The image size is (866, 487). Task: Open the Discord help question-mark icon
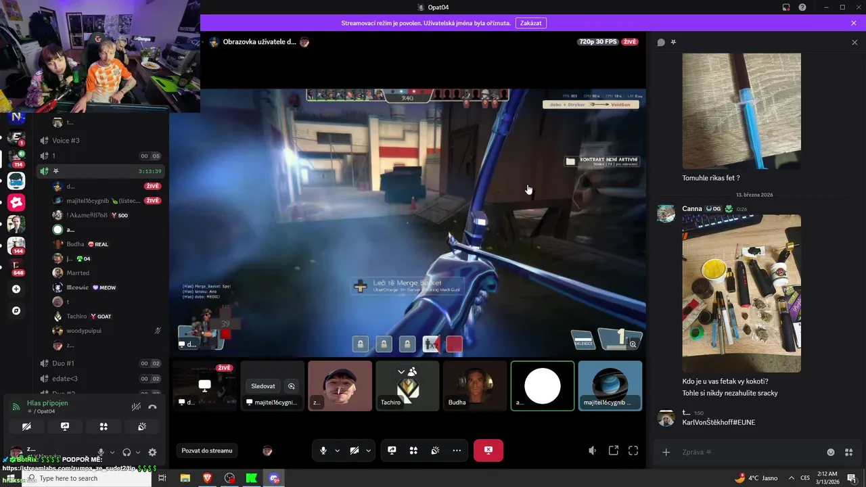[802, 7]
